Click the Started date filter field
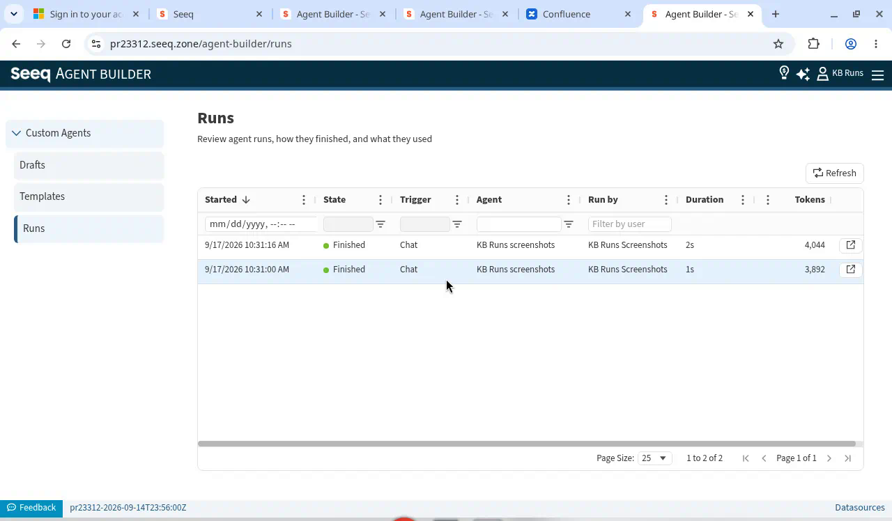This screenshot has width=892, height=521. tap(261, 224)
